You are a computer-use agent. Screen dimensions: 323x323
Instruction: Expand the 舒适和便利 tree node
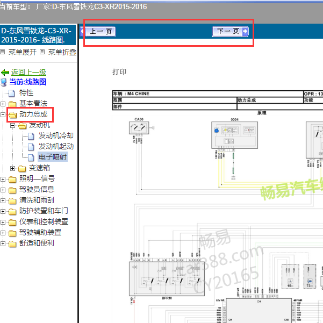tap(3, 243)
